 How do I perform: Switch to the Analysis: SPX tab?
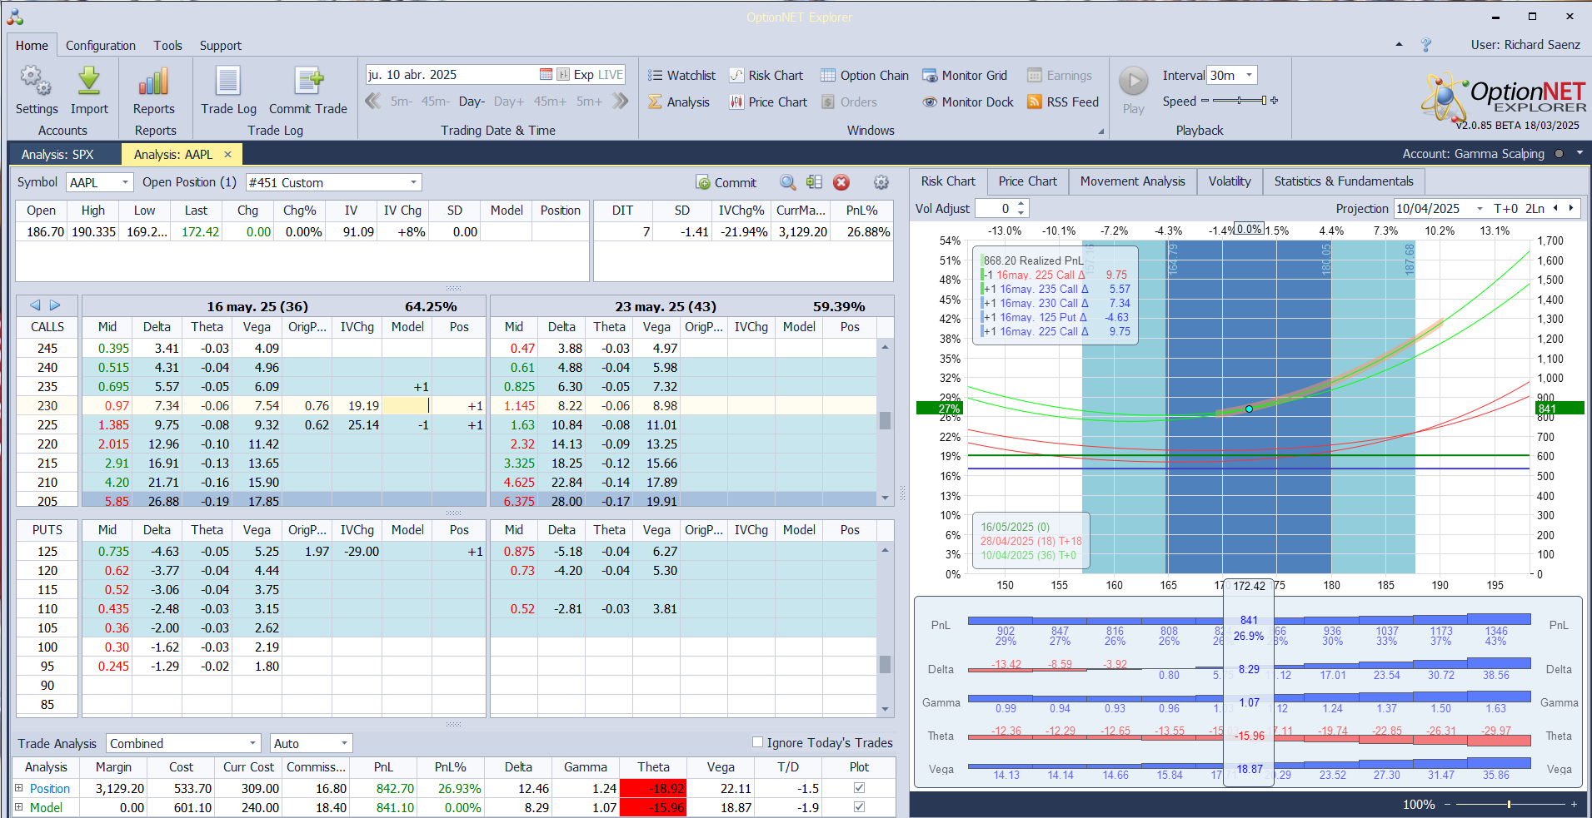coord(57,154)
